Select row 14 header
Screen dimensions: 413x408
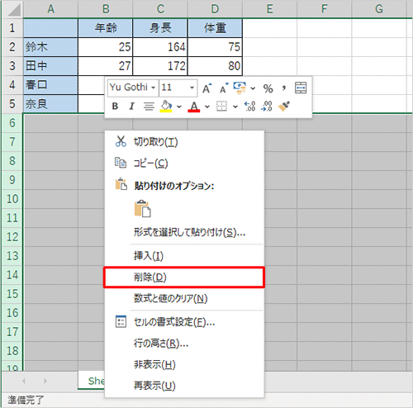[12, 275]
